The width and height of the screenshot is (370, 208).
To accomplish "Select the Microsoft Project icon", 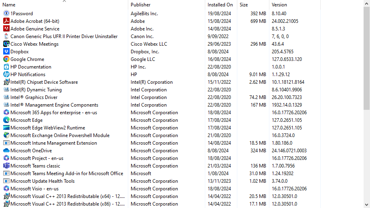I will point(6,158).
